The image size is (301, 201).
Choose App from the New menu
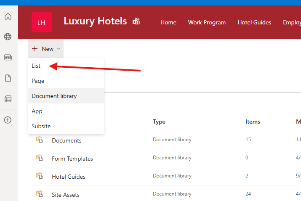pos(37,111)
